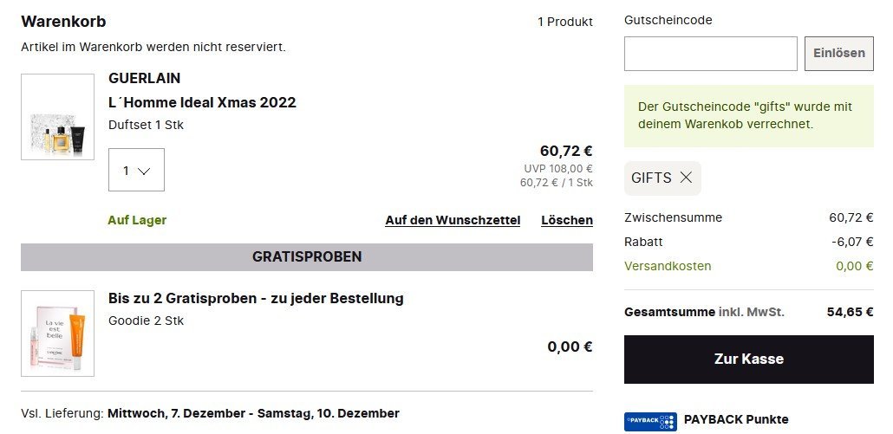The width and height of the screenshot is (893, 434).
Task: Click the PAYBACK logo icon
Action: (x=650, y=421)
